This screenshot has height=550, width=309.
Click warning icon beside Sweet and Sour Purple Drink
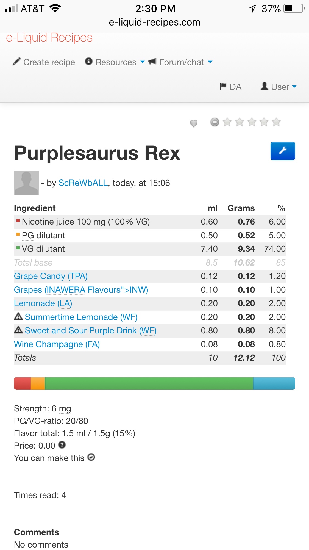tap(18, 330)
